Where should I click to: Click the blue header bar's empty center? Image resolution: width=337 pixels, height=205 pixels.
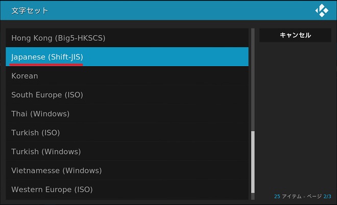[x=168, y=10]
